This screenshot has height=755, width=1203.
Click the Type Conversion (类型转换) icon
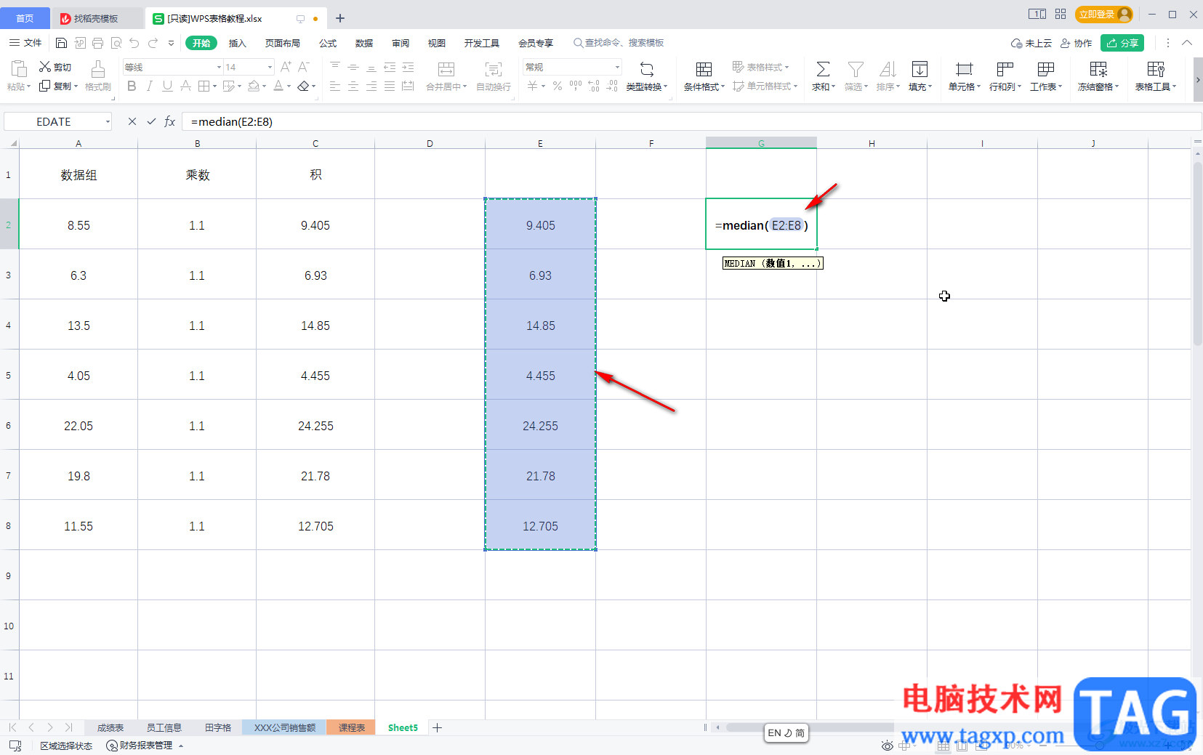[647, 69]
